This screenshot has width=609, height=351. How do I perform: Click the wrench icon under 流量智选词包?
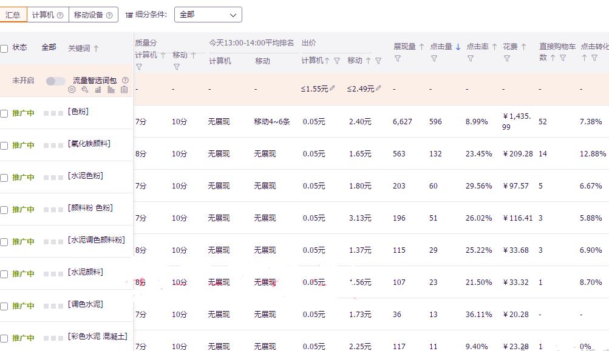click(84, 90)
